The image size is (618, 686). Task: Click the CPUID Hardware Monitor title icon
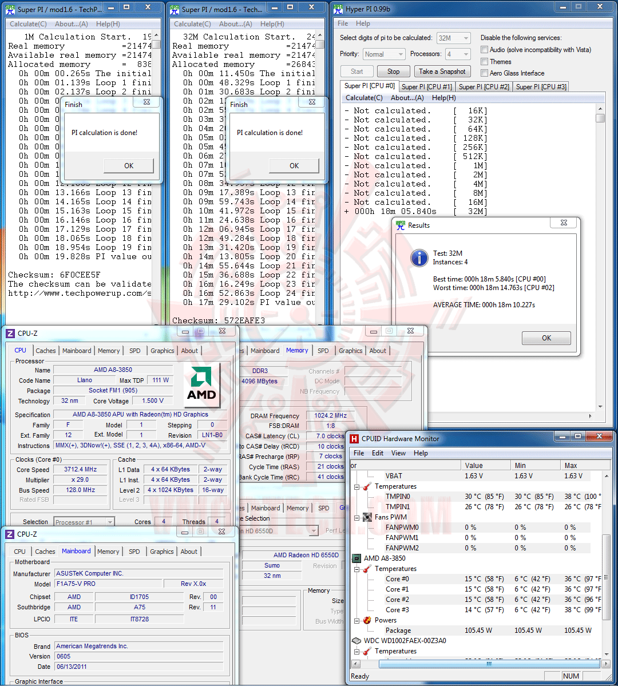pyautogui.click(x=354, y=438)
